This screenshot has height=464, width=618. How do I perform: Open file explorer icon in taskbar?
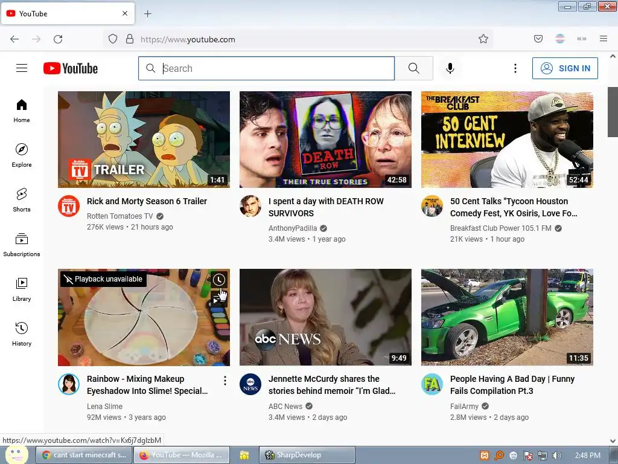click(244, 456)
